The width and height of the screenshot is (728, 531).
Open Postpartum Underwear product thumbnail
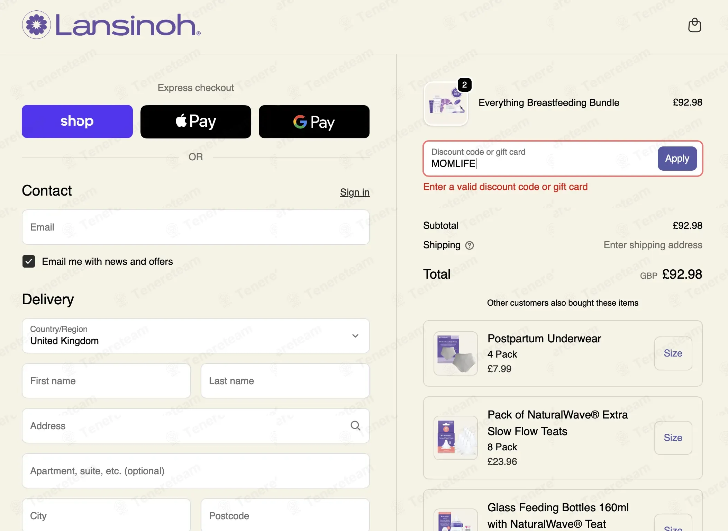tap(456, 353)
